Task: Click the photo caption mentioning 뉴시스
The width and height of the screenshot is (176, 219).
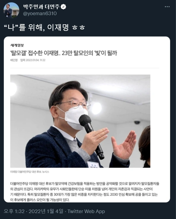Action: [x=30, y=172]
